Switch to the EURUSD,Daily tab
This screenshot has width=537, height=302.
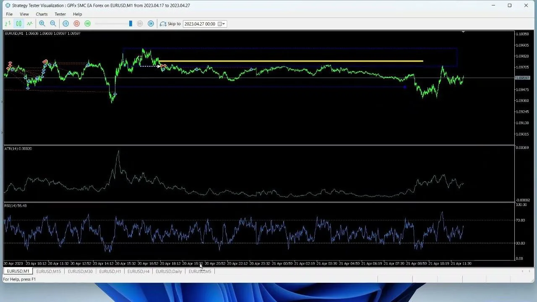pos(169,271)
